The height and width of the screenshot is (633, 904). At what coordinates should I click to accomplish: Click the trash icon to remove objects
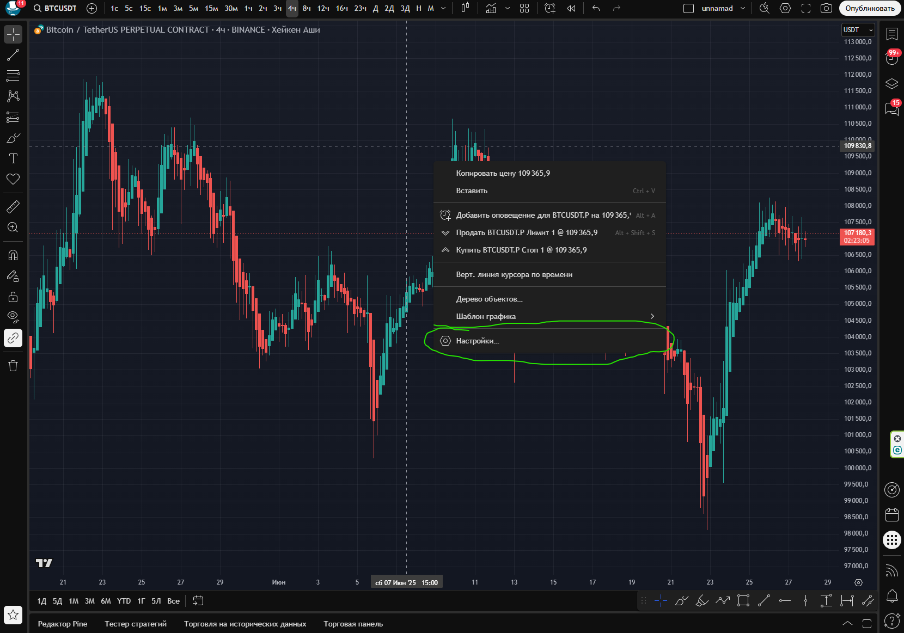pos(13,366)
